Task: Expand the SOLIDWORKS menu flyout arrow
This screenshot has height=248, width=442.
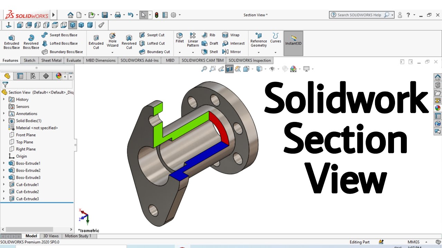Action: [x=54, y=15]
